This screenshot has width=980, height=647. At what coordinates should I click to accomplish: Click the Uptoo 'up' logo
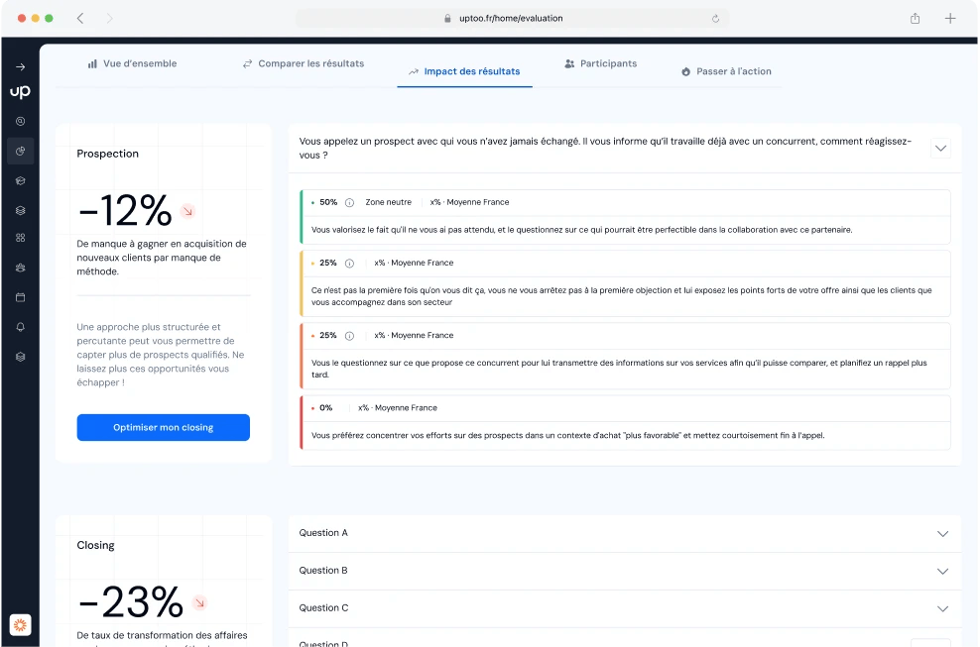[20, 92]
